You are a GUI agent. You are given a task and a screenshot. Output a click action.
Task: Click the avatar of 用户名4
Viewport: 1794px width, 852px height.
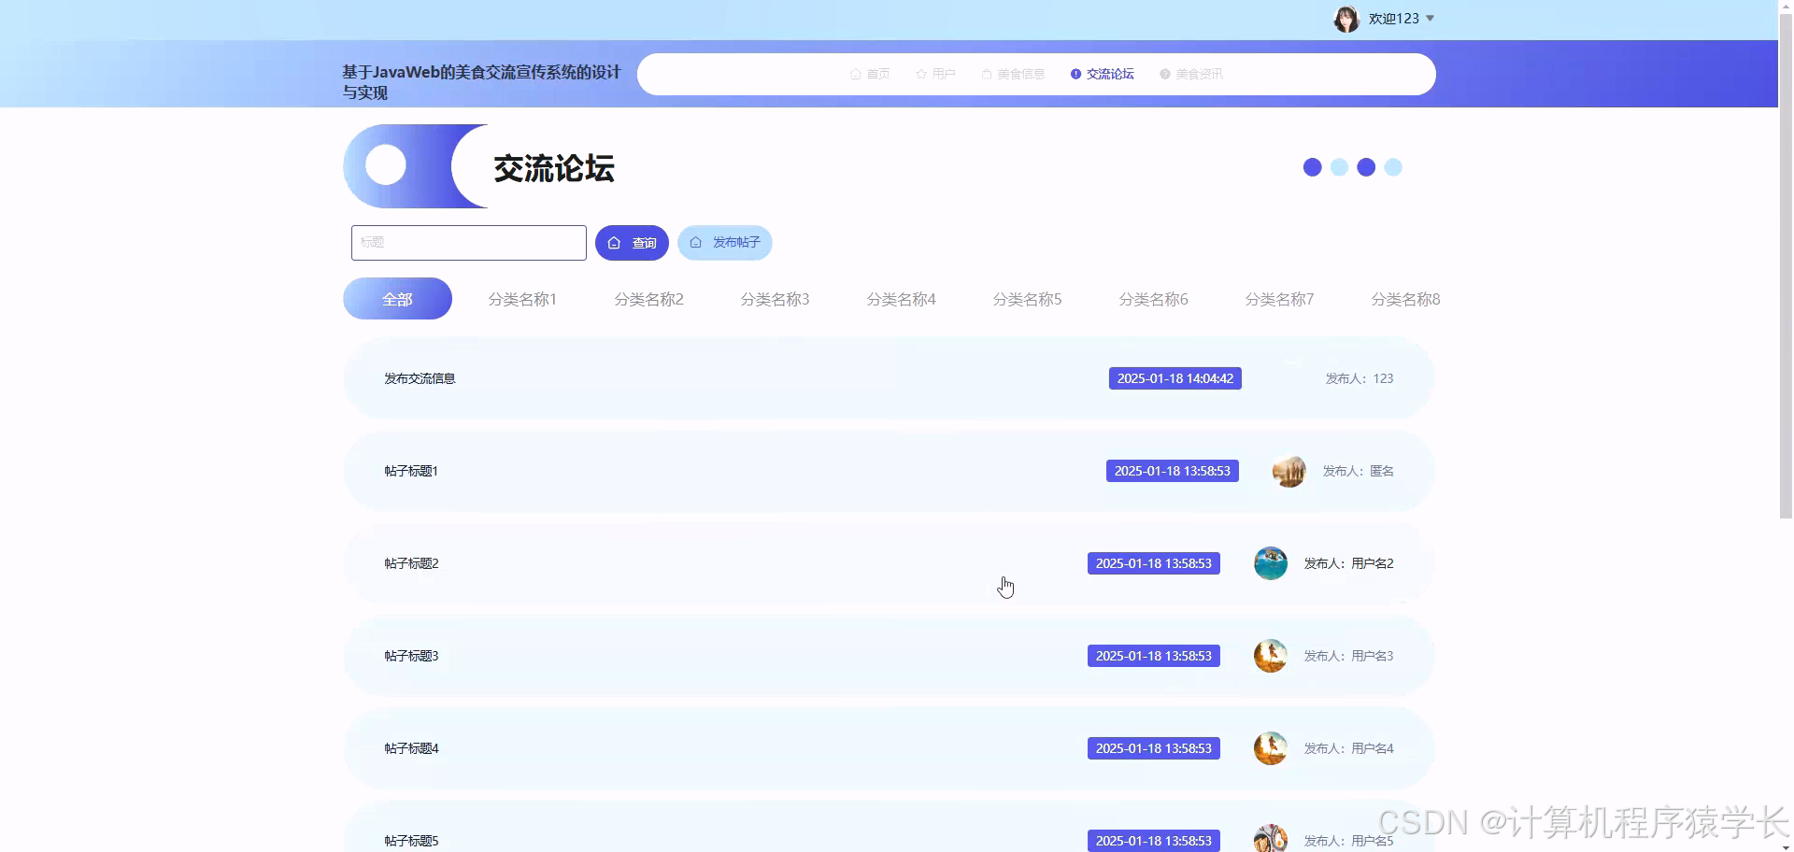1270,748
